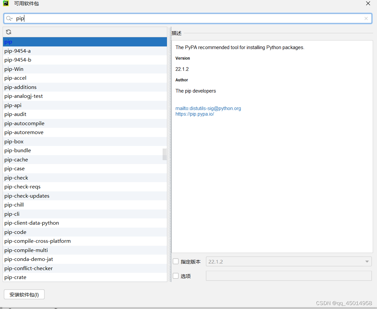Click the refresh packages list icon
The width and height of the screenshot is (377, 309).
tap(9, 32)
